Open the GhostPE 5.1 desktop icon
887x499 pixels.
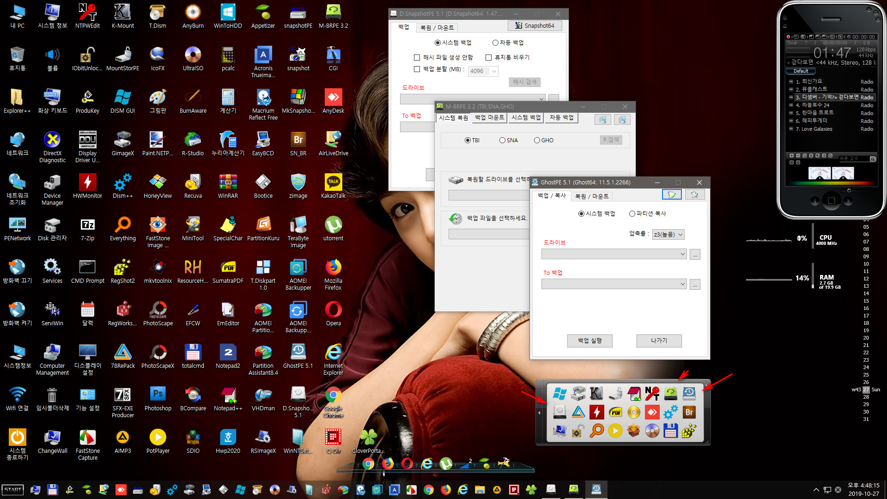pyautogui.click(x=298, y=356)
